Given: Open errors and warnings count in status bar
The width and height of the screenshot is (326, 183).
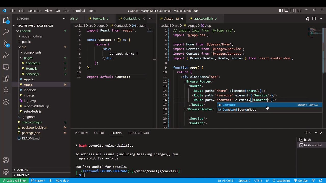Looking at the screenshot, I should tap(62, 180).
